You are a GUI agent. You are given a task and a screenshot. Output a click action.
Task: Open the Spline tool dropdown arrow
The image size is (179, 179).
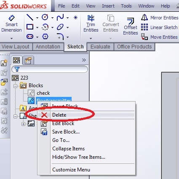tap(67, 18)
